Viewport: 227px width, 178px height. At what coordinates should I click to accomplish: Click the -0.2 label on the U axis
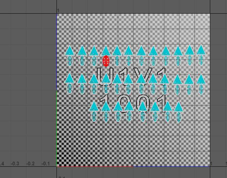click(30, 164)
